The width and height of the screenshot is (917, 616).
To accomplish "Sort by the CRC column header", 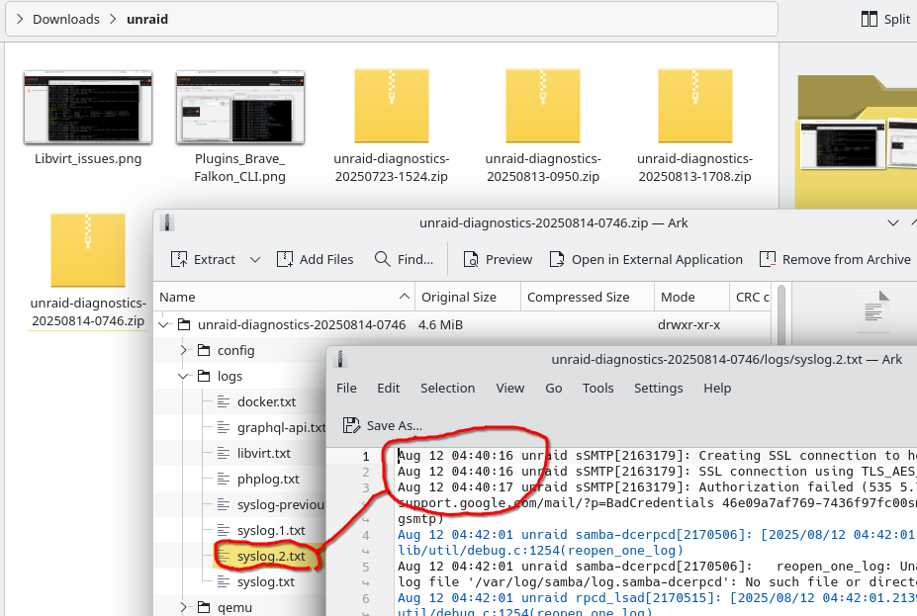I will coord(751,297).
